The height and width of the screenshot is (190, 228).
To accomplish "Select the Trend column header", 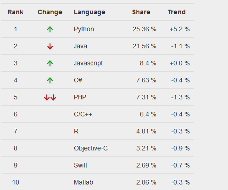I will pos(177,12).
